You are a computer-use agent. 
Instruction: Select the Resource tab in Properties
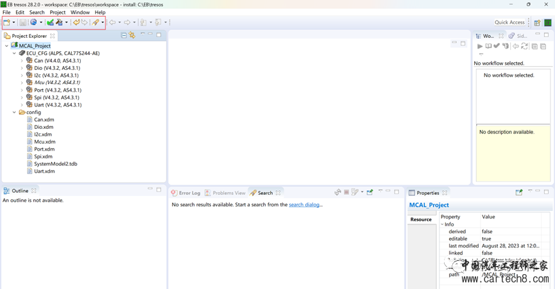pyautogui.click(x=421, y=219)
